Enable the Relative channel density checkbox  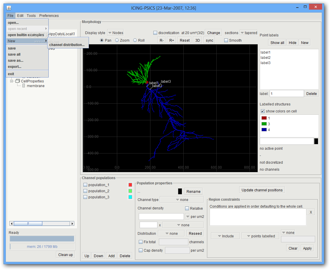pyautogui.click(x=187, y=208)
